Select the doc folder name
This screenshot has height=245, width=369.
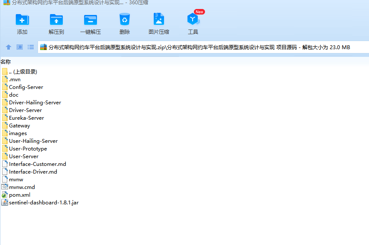[14, 94]
